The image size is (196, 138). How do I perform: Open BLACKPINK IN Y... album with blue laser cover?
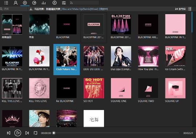click(12, 56)
